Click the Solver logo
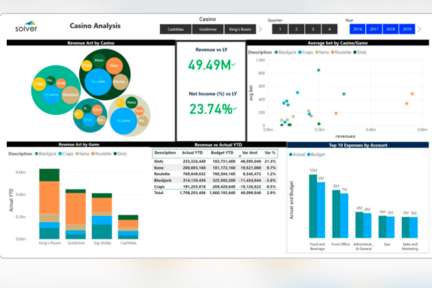This screenshot has height=288, width=432. pos(26,27)
